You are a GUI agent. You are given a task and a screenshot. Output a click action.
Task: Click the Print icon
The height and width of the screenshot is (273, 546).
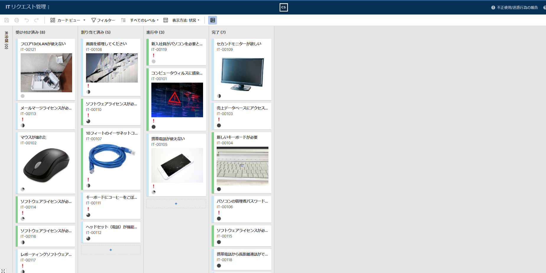click(x=17, y=20)
